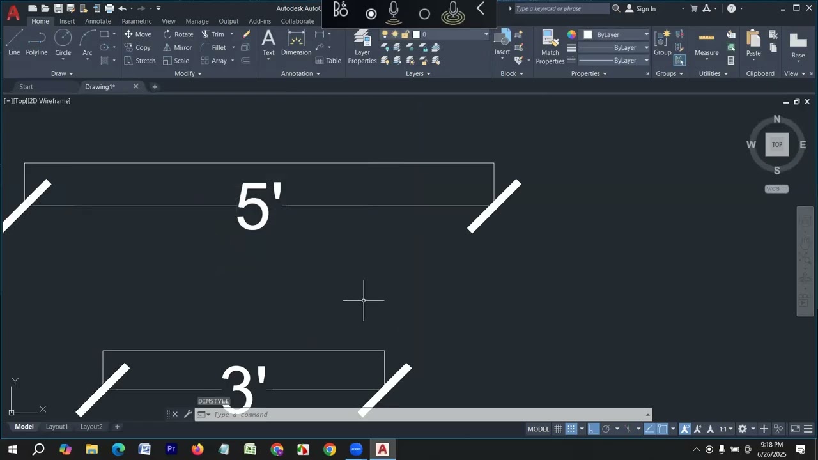Expand the Draw panel
Image resolution: width=818 pixels, height=460 pixels.
pyautogui.click(x=62, y=73)
